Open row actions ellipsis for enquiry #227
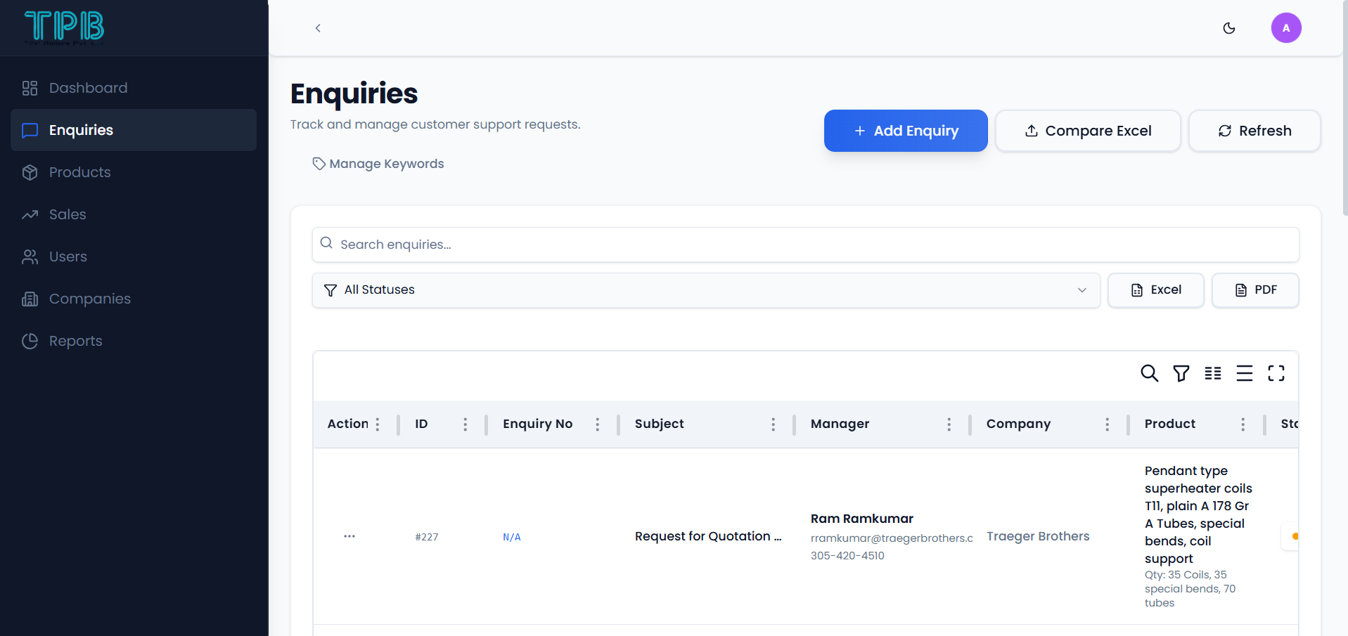 (349, 536)
